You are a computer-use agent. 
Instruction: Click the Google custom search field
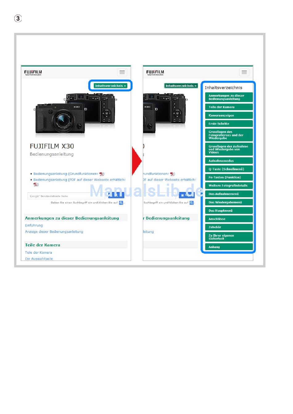click(x=66, y=196)
